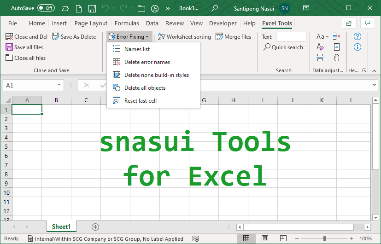Image resolution: width=381 pixels, height=244 pixels.
Task: Click the Comments speech bubble icon
Action: point(367,23)
